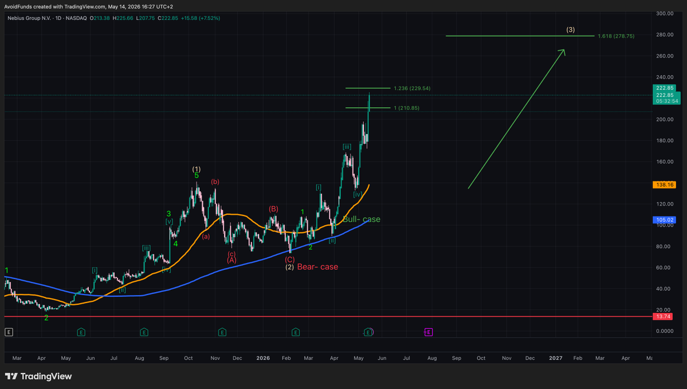This screenshot has width=687, height=389.
Task: Click the green 5 wave label
Action: click(x=197, y=176)
